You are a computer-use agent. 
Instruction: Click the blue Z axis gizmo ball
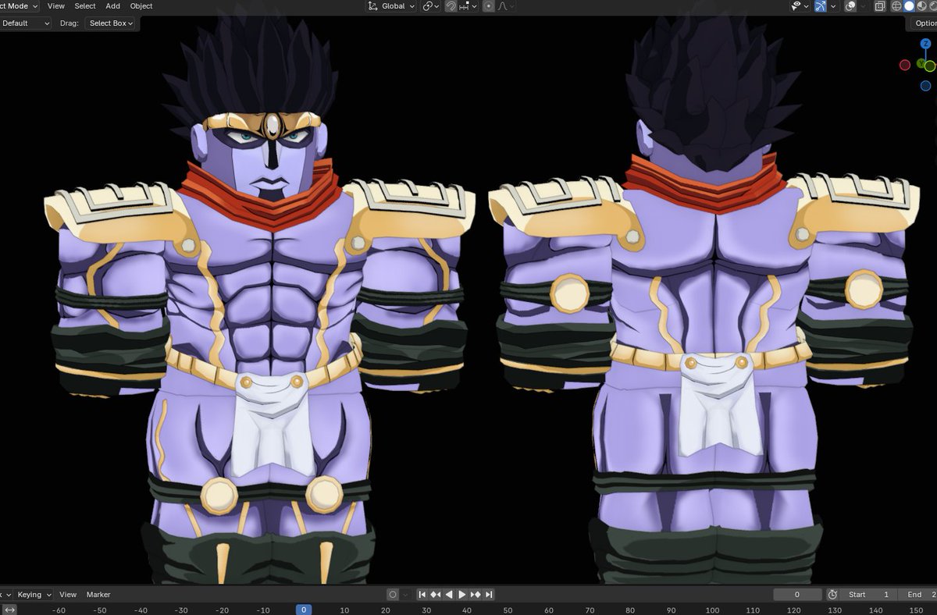pyautogui.click(x=925, y=44)
